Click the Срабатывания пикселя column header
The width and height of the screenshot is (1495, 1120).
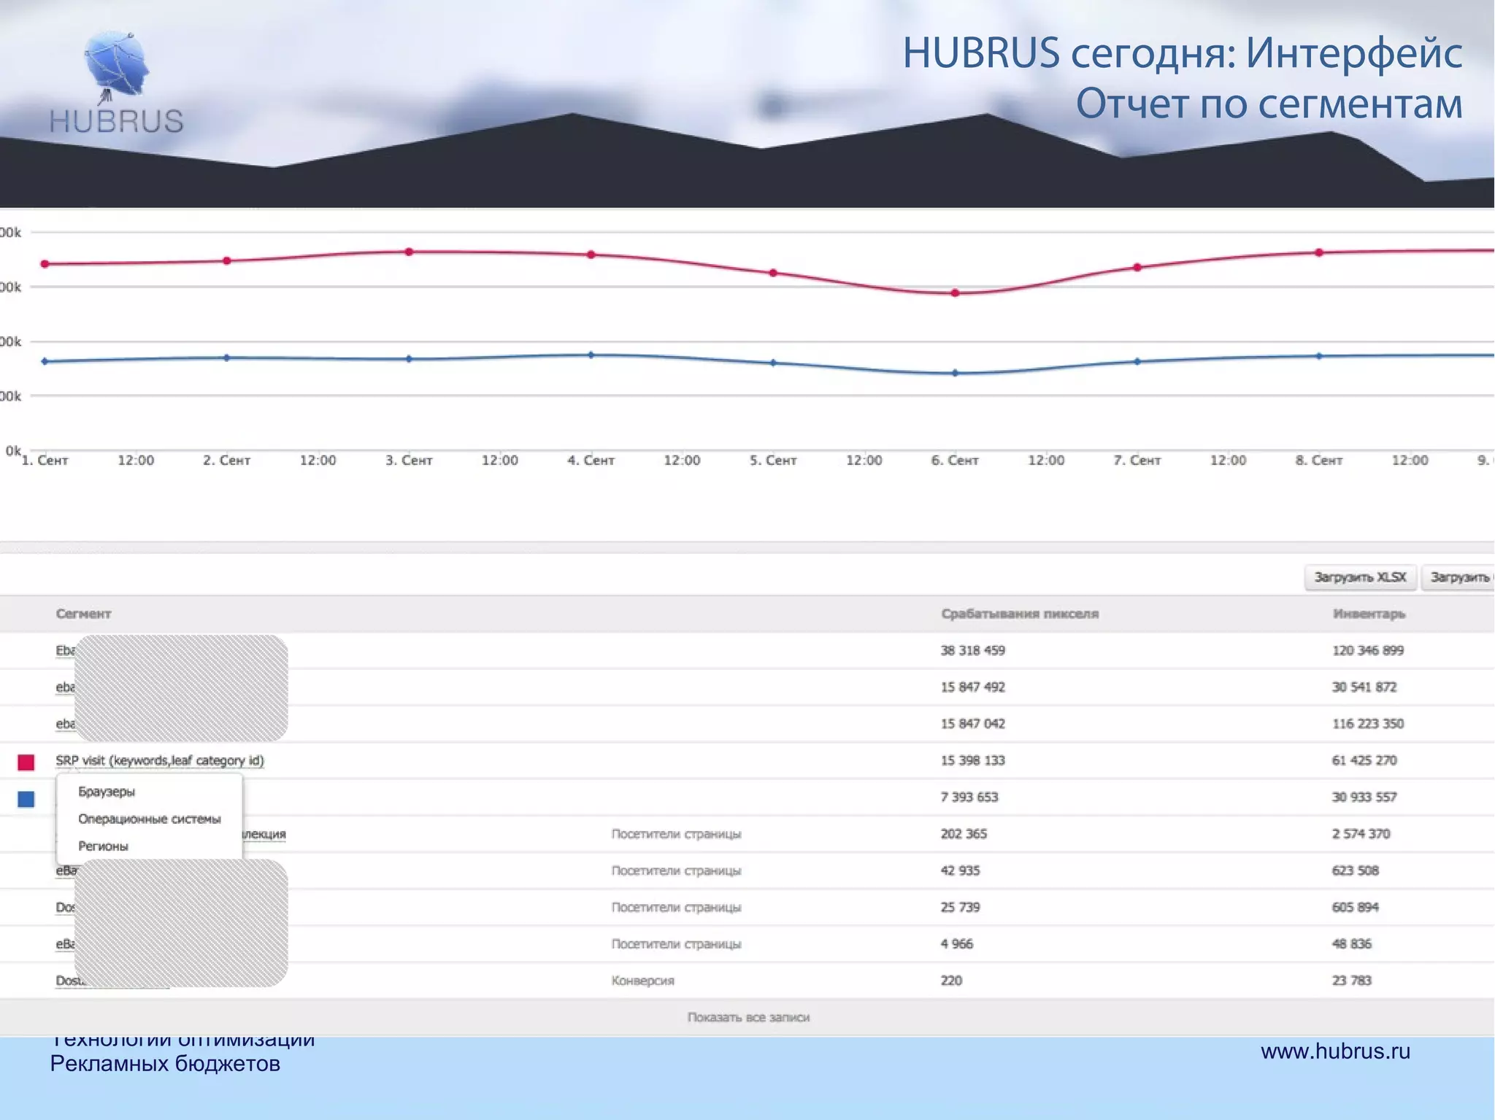pyautogui.click(x=1020, y=614)
